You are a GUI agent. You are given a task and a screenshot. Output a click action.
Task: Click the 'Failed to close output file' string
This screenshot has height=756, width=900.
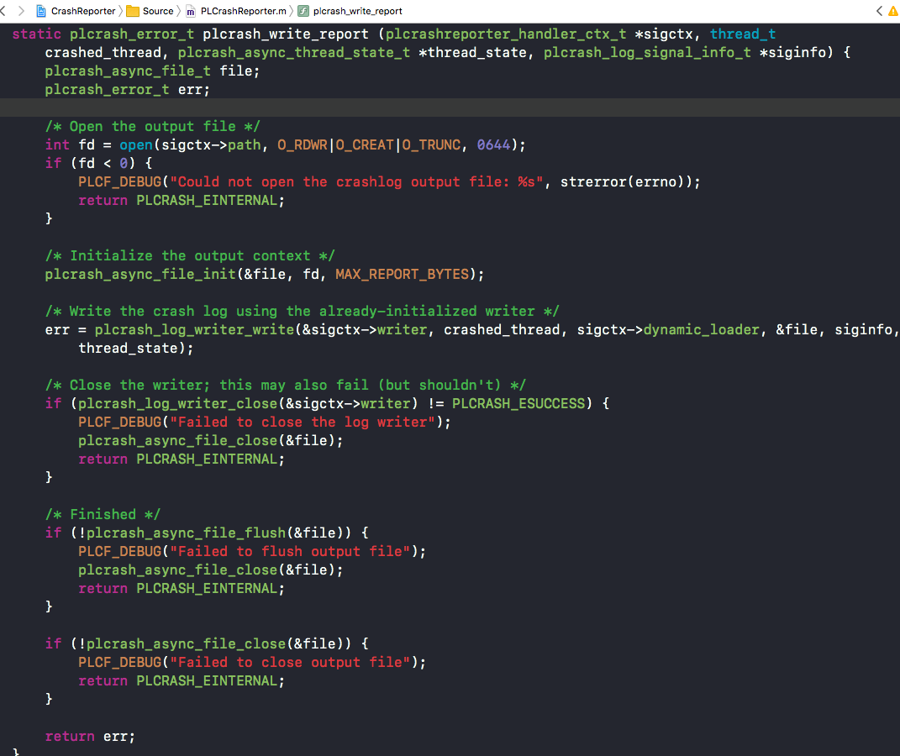[290, 662]
